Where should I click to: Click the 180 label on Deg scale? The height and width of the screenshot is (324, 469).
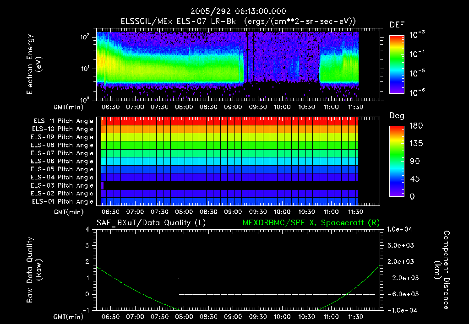[x=416, y=126]
